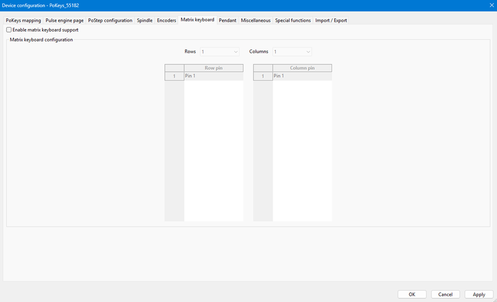497x302 pixels.
Task: Select the Pin 1 column pin cell
Action: [302, 76]
